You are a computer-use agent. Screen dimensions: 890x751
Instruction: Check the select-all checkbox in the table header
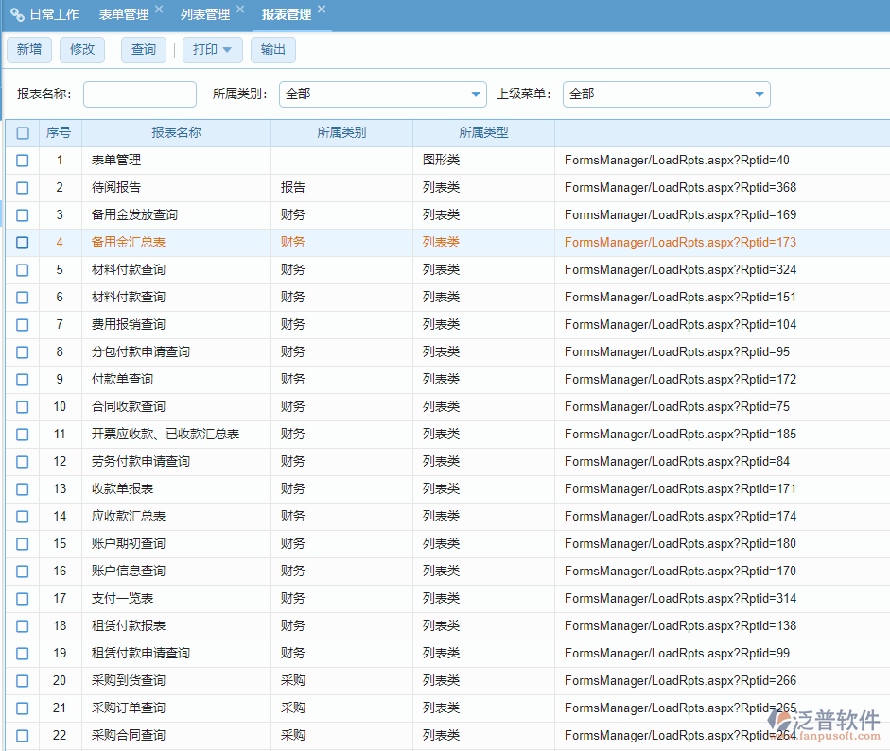pyautogui.click(x=22, y=132)
